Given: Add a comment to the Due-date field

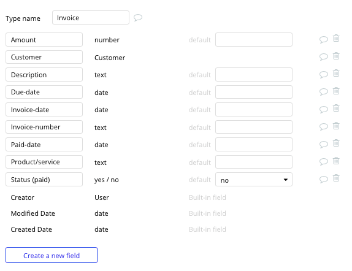Looking at the screenshot, I should click(x=324, y=91).
